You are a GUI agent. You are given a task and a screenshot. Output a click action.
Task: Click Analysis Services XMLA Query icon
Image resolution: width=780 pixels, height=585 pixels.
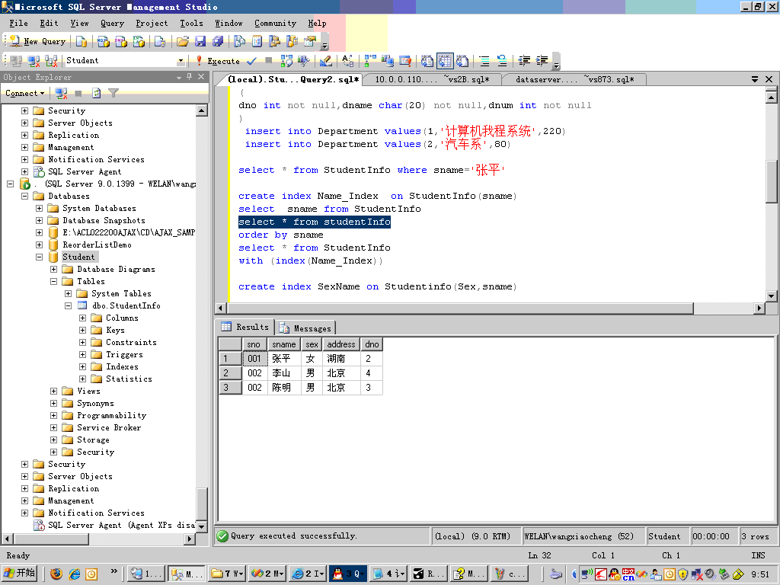click(139, 41)
